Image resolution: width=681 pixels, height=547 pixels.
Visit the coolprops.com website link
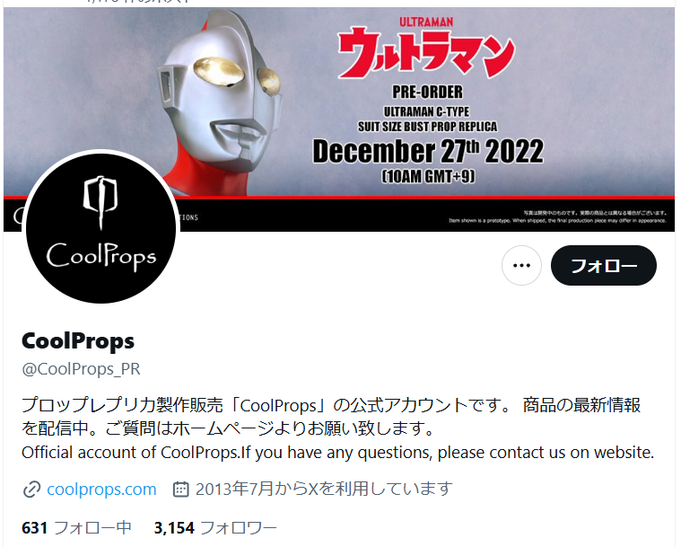click(101, 490)
